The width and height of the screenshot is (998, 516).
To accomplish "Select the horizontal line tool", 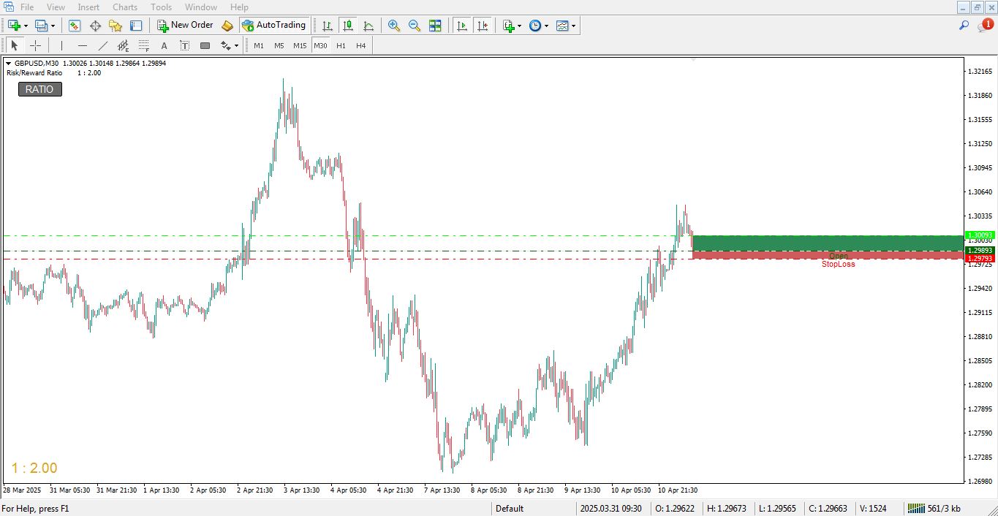I will coord(83,45).
